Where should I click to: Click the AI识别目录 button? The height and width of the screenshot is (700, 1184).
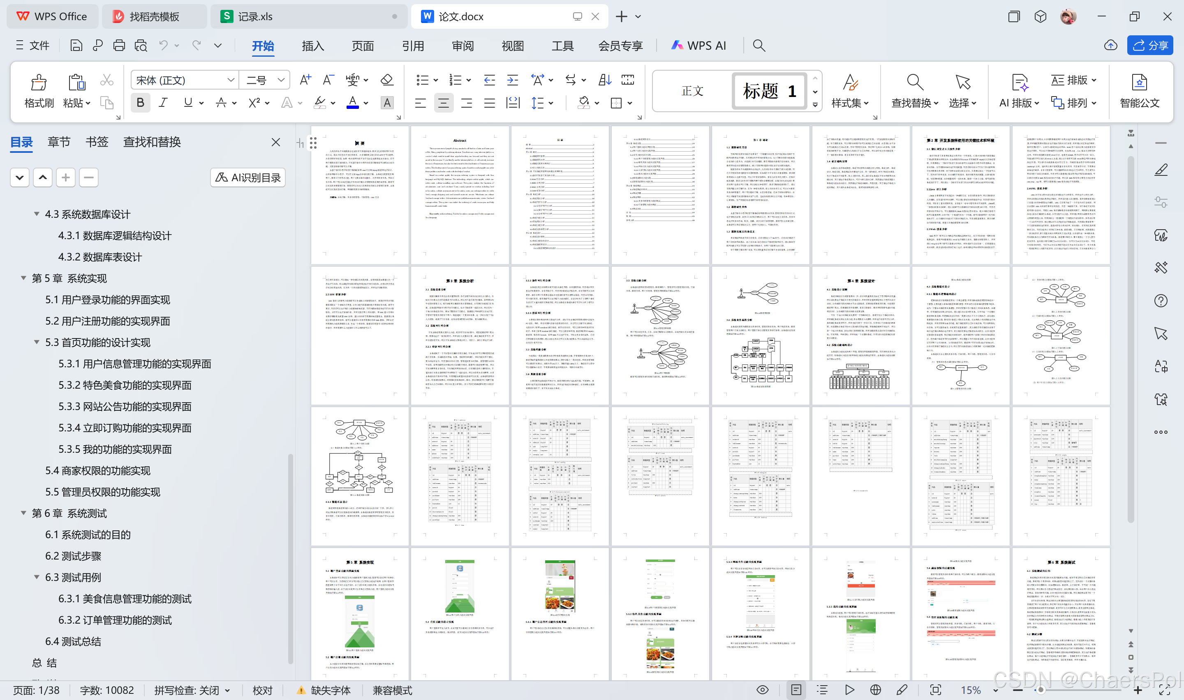point(248,177)
